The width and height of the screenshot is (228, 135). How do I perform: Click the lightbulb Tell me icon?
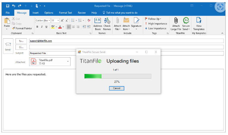(x=104, y=13)
